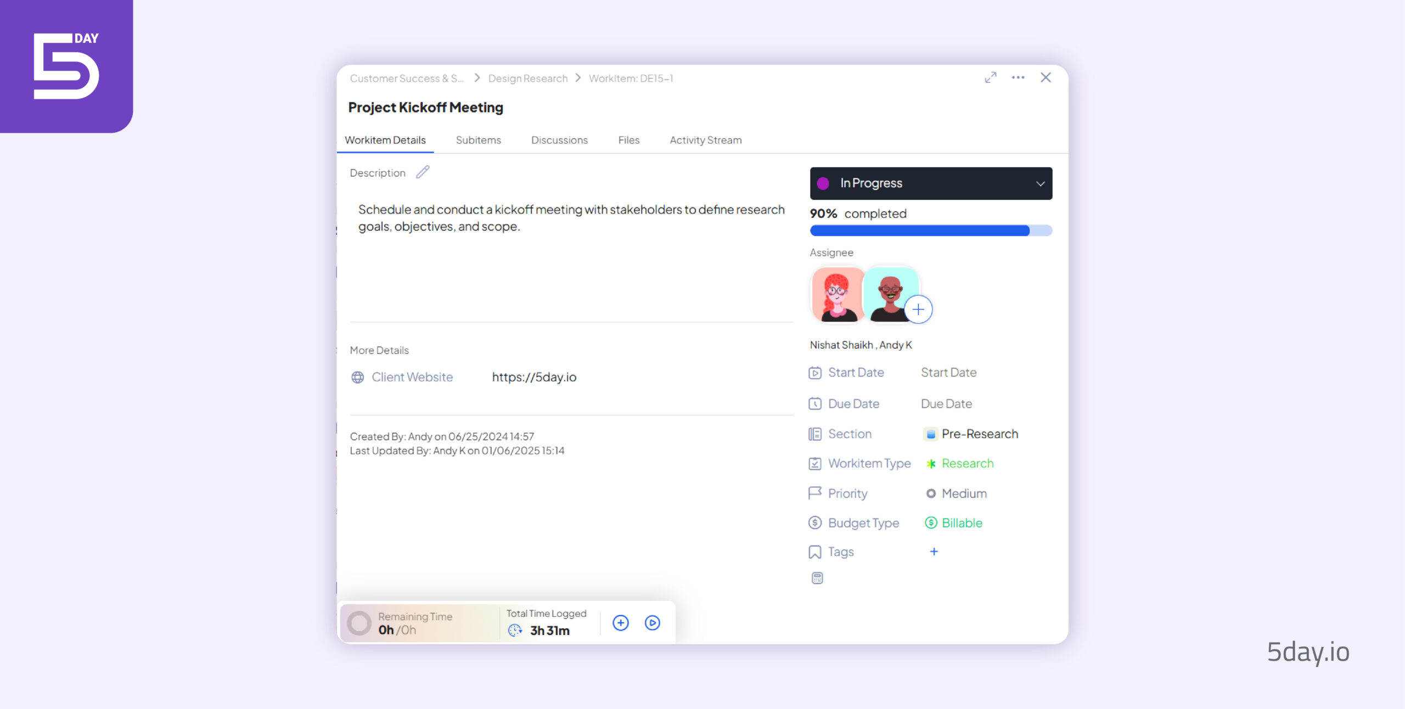Expand the More Details section
This screenshot has height=709, width=1405.
380,350
